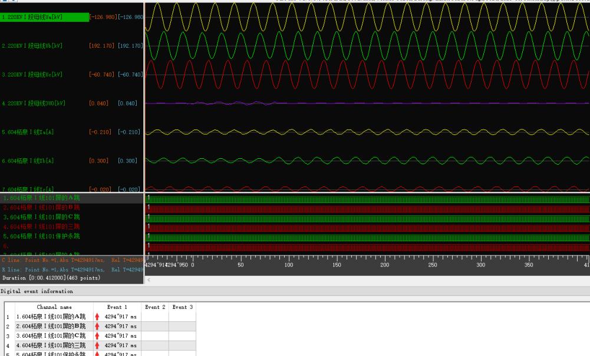Select digital channel 2 101屏的B跳
The width and height of the screenshot is (590, 356).
pyautogui.click(x=41, y=208)
